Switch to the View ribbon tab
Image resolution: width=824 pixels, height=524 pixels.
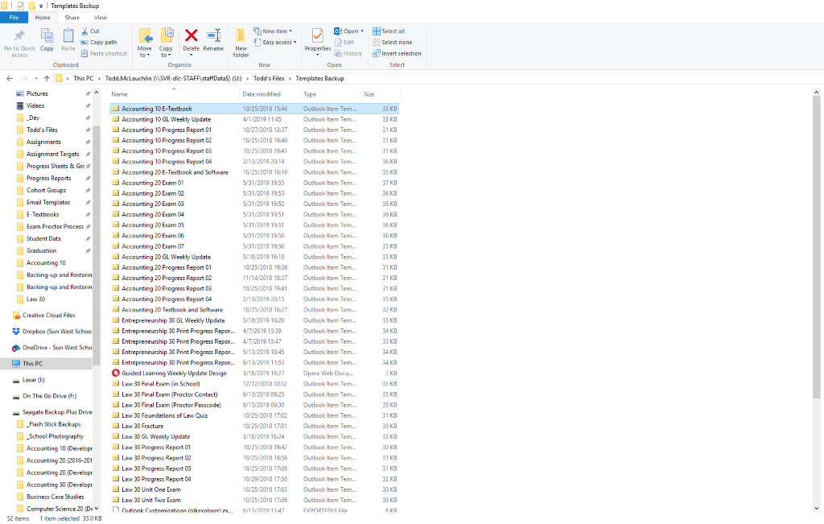101,18
